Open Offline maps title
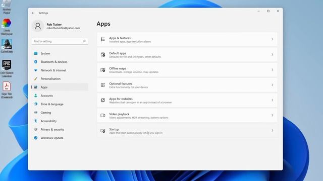The width and height of the screenshot is (323, 181). 118,68
